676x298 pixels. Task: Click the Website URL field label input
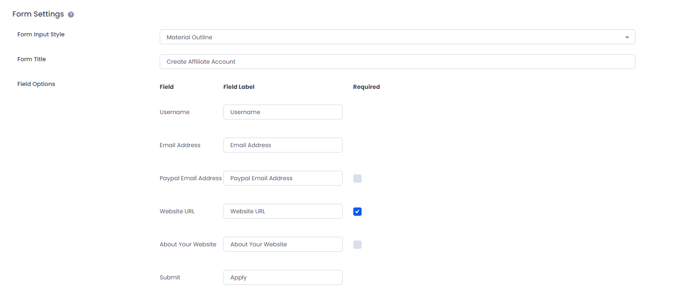point(283,211)
